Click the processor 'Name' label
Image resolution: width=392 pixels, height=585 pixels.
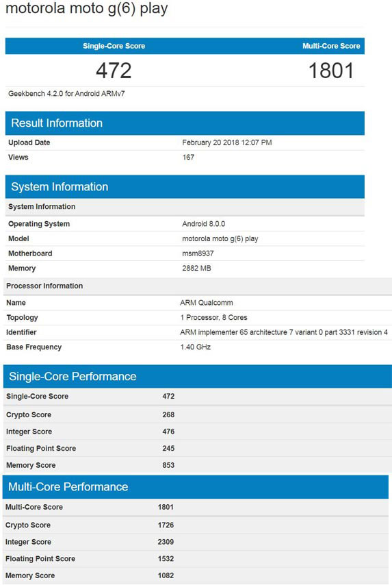click(x=16, y=303)
